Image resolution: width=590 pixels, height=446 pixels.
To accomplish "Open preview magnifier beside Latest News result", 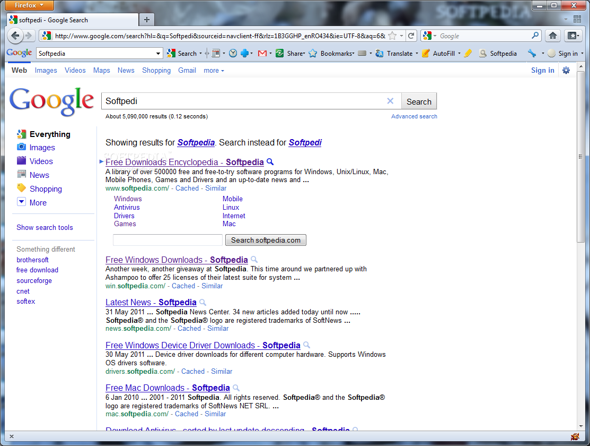I will (202, 302).
